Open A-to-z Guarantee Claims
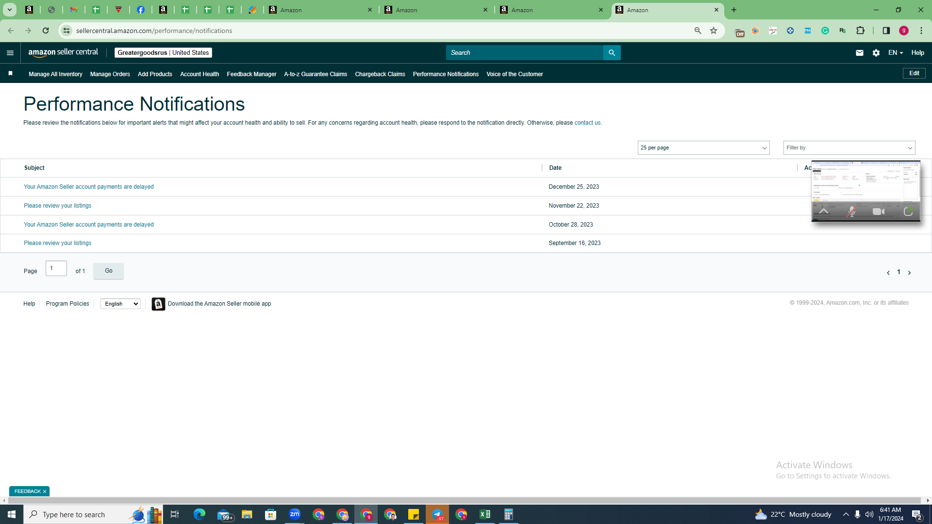Image resolution: width=932 pixels, height=524 pixels. pyautogui.click(x=316, y=74)
